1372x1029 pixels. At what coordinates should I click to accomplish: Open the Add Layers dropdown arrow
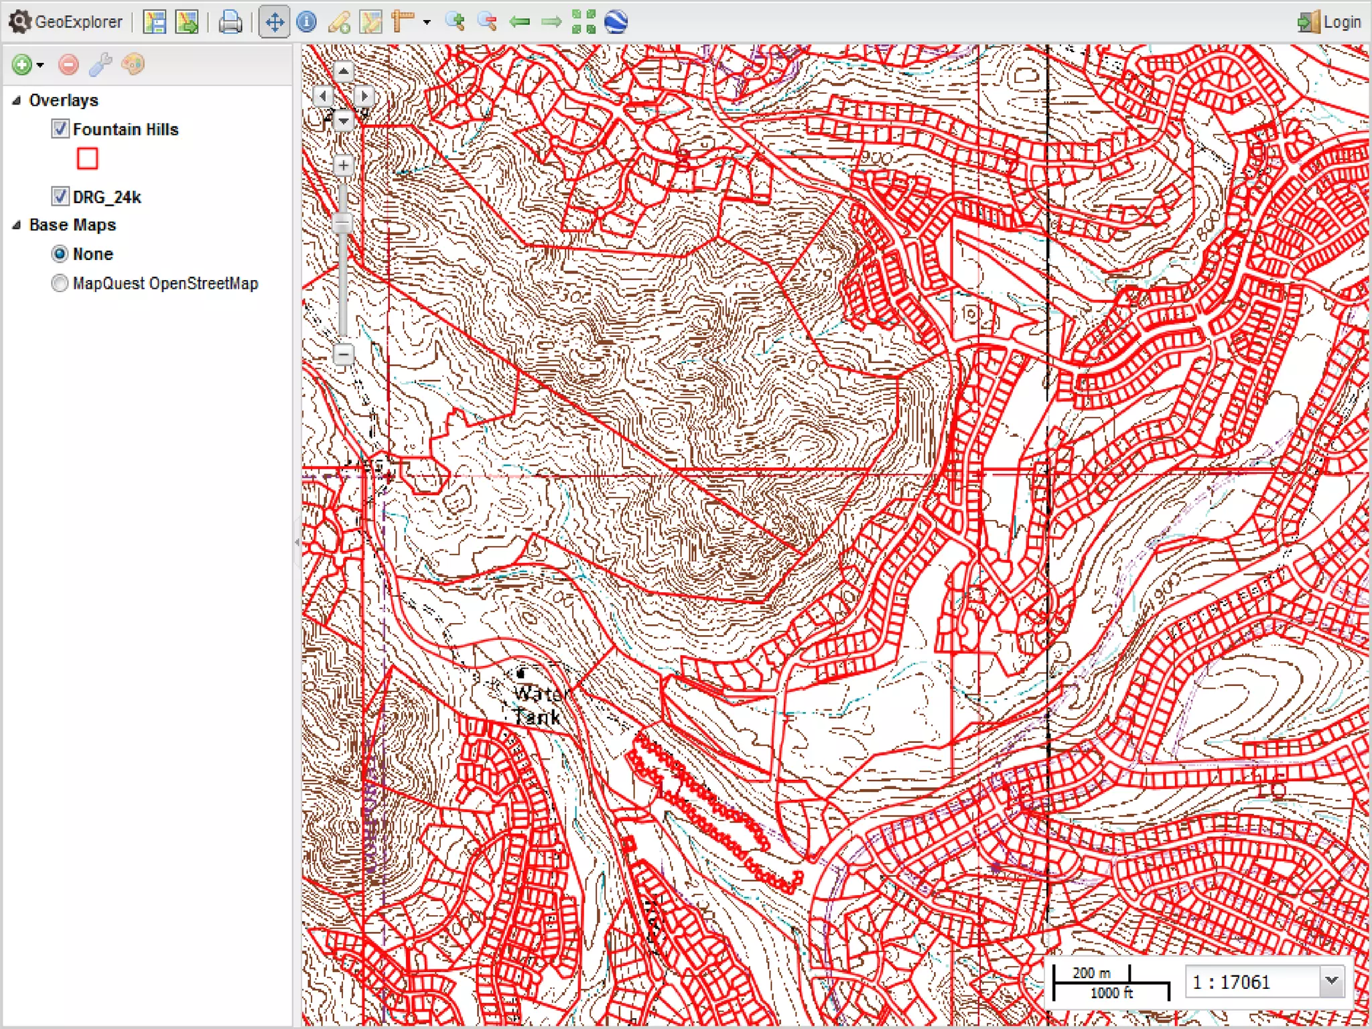pos(41,65)
